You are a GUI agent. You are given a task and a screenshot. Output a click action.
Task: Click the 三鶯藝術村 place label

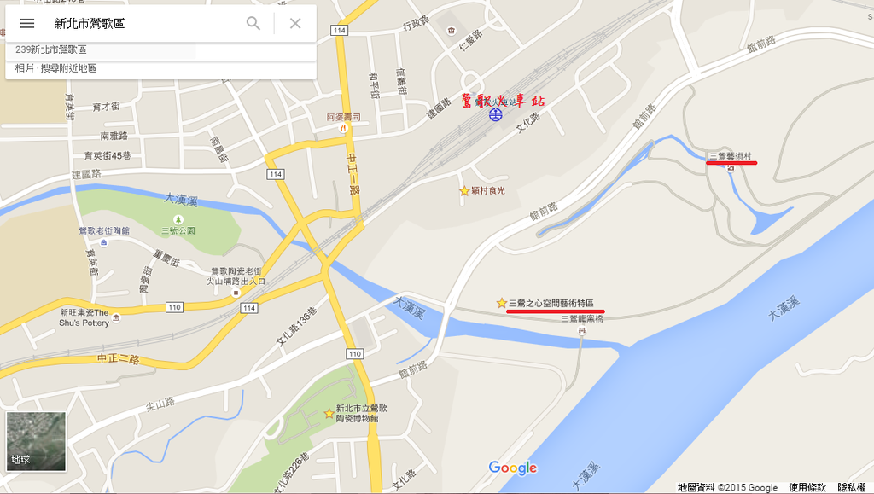[x=731, y=156]
